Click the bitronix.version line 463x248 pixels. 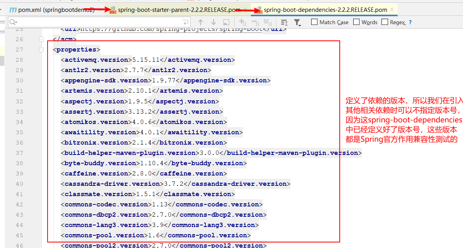pos(144,143)
